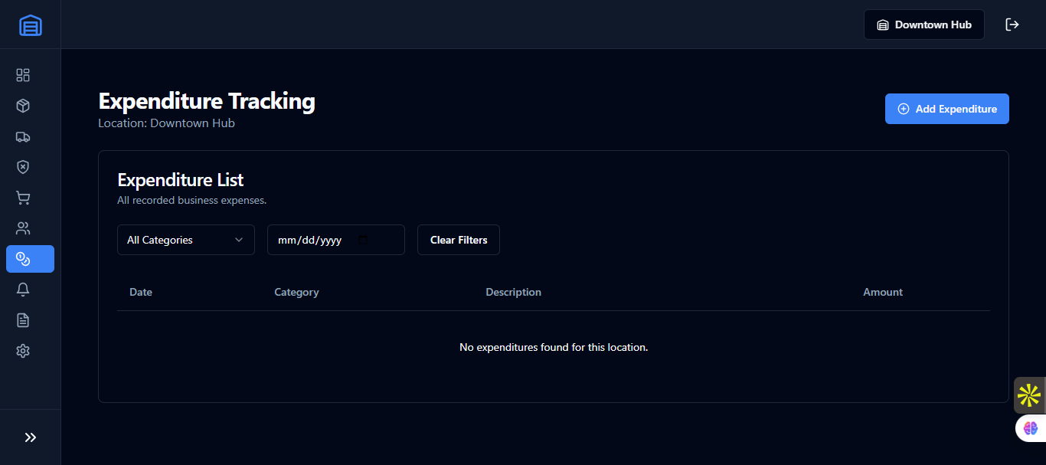Open the users icon in sidebar
Screen dimensions: 1046x465
[x=23, y=228]
